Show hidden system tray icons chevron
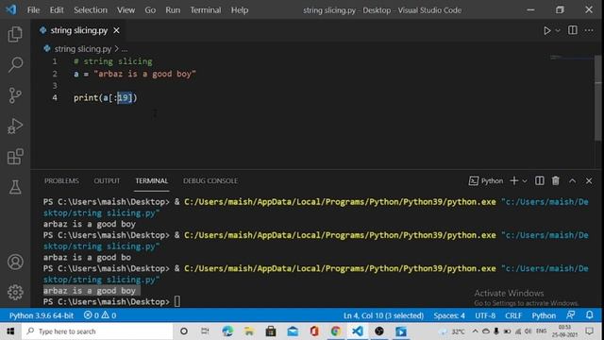 (475, 331)
